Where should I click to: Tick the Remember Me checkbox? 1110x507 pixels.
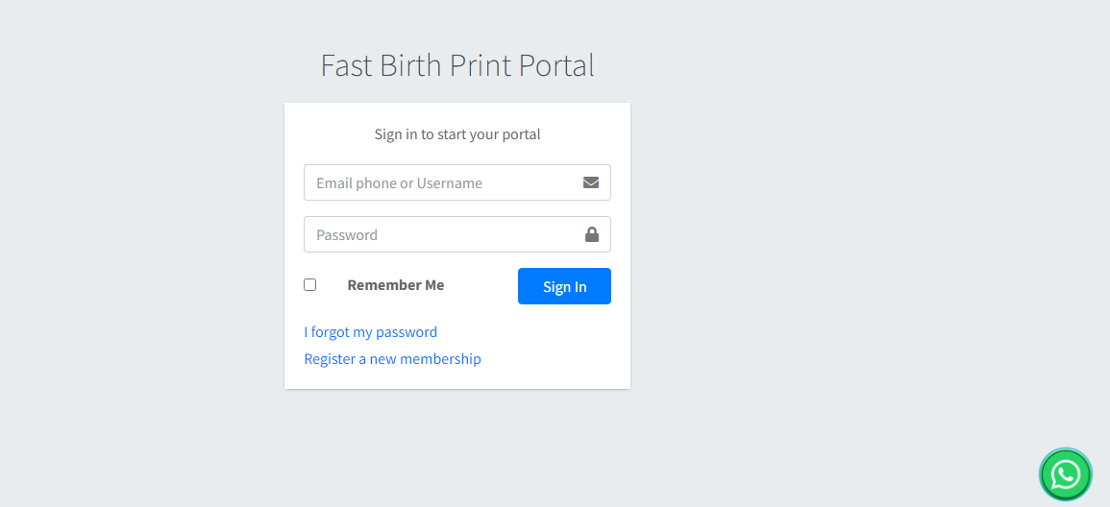tap(310, 285)
